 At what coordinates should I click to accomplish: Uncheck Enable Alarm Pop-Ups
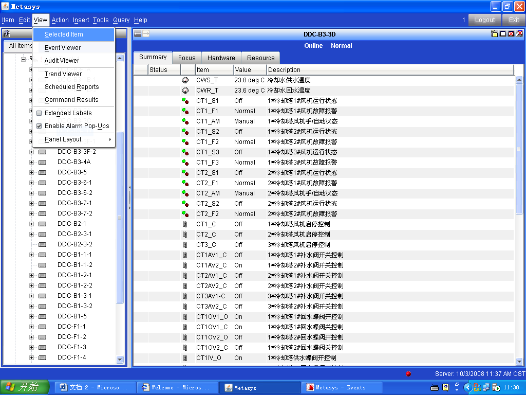tap(39, 126)
